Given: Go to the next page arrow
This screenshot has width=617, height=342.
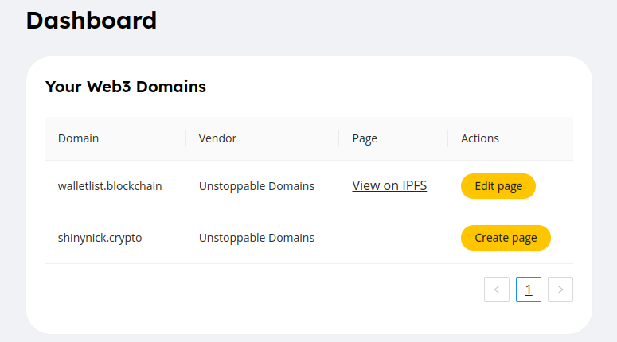Looking at the screenshot, I should point(560,290).
